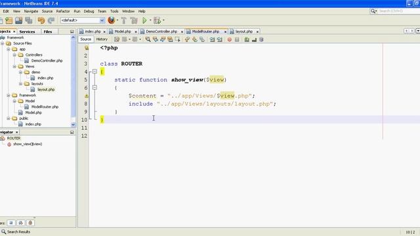Click the warning hint icon on line 7
The image size is (420, 236).
(x=87, y=96)
